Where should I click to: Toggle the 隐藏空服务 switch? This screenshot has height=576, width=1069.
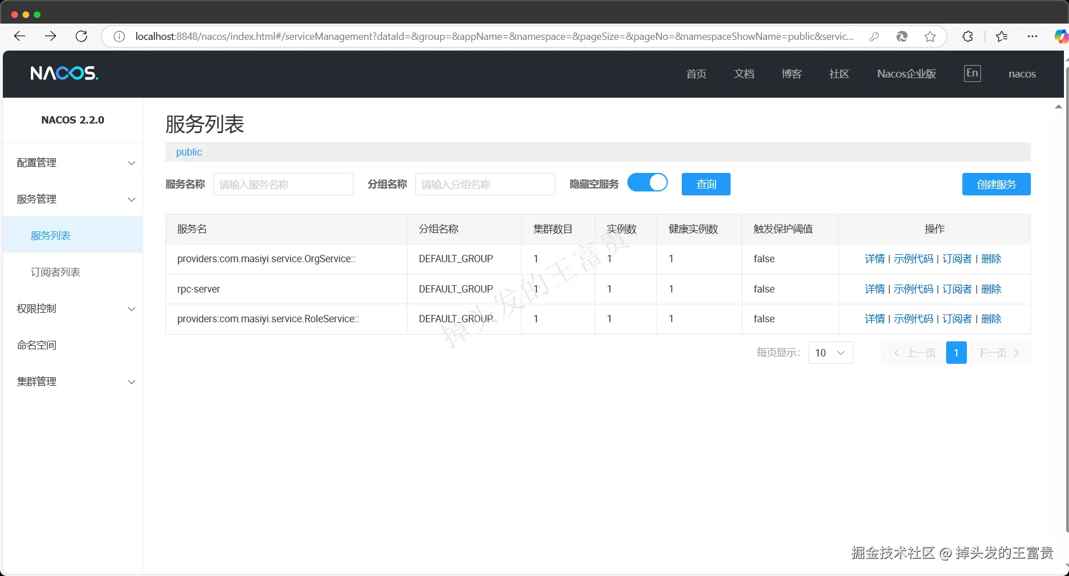[647, 183]
